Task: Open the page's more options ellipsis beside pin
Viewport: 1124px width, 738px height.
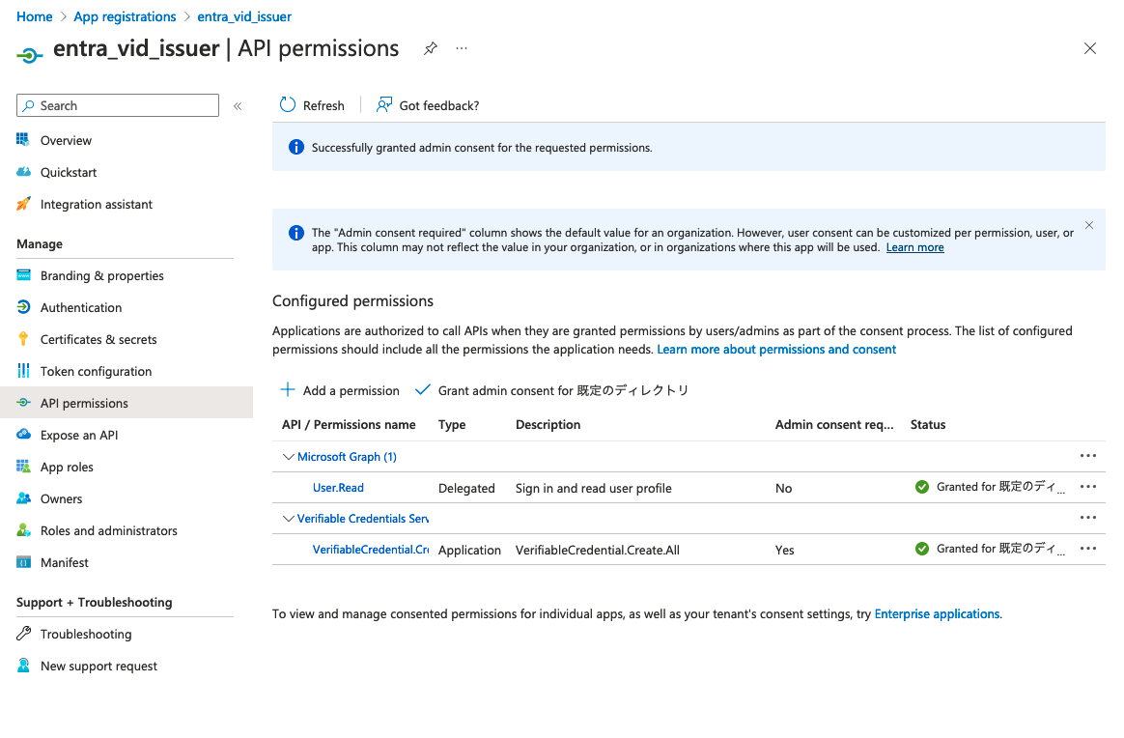Action: pos(462,48)
